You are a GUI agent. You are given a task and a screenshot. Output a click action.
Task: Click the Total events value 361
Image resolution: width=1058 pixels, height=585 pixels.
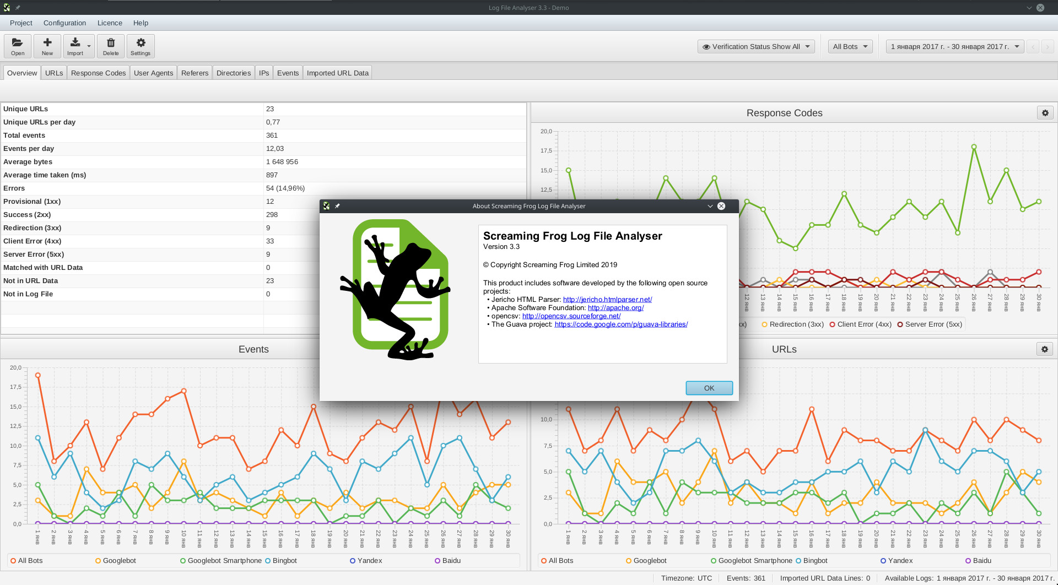coord(272,136)
